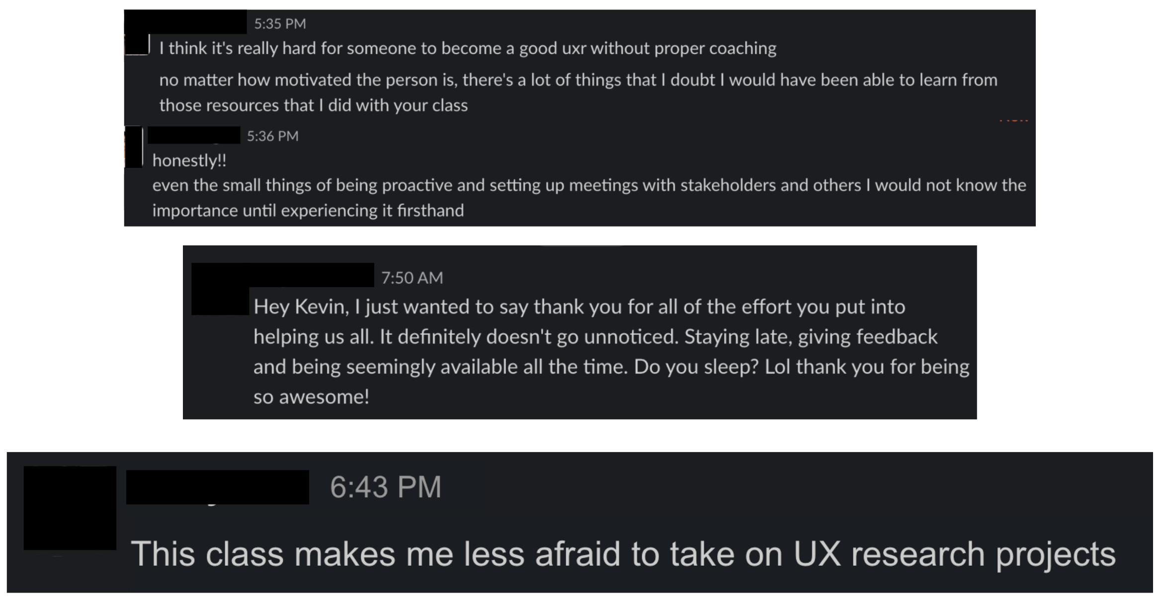Click the 6:43 PM message timestamp
Viewport: 1163px width, 603px height.
point(386,487)
